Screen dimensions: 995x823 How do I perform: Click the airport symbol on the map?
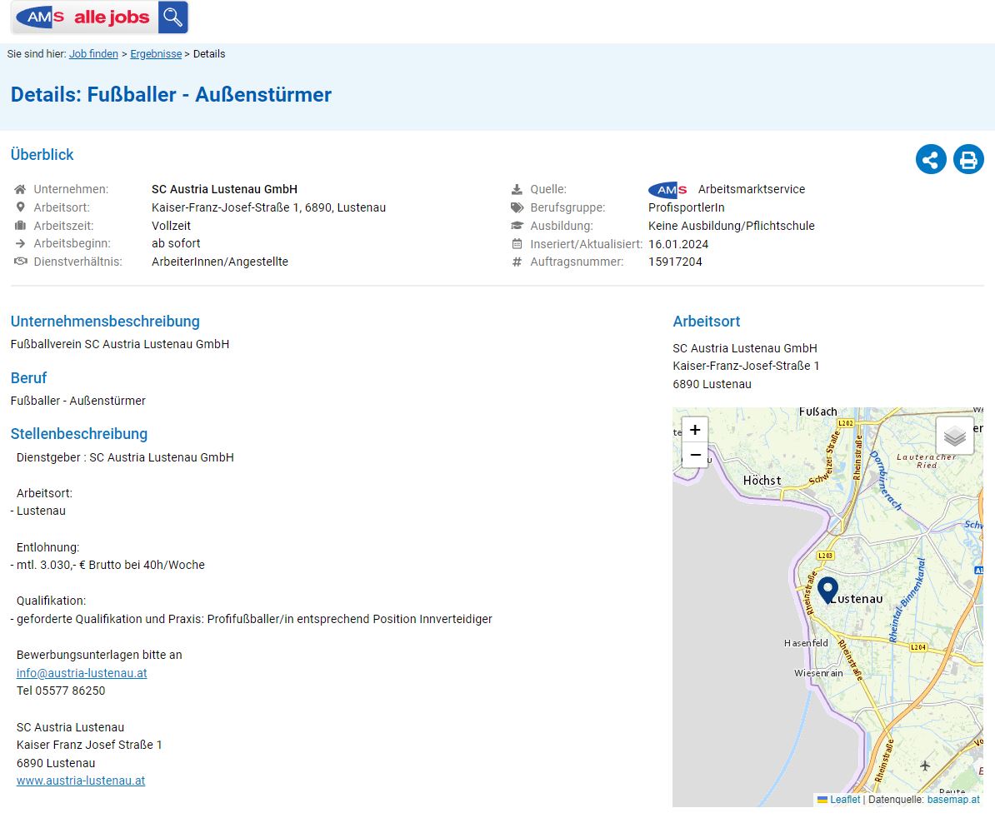924,766
